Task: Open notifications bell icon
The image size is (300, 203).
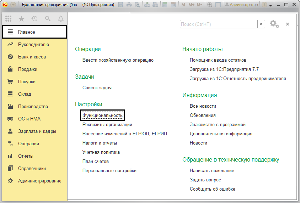Action: (61, 18)
